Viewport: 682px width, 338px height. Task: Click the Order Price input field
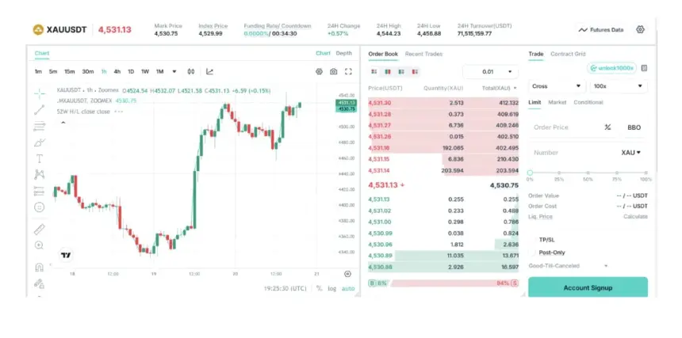[x=565, y=127]
